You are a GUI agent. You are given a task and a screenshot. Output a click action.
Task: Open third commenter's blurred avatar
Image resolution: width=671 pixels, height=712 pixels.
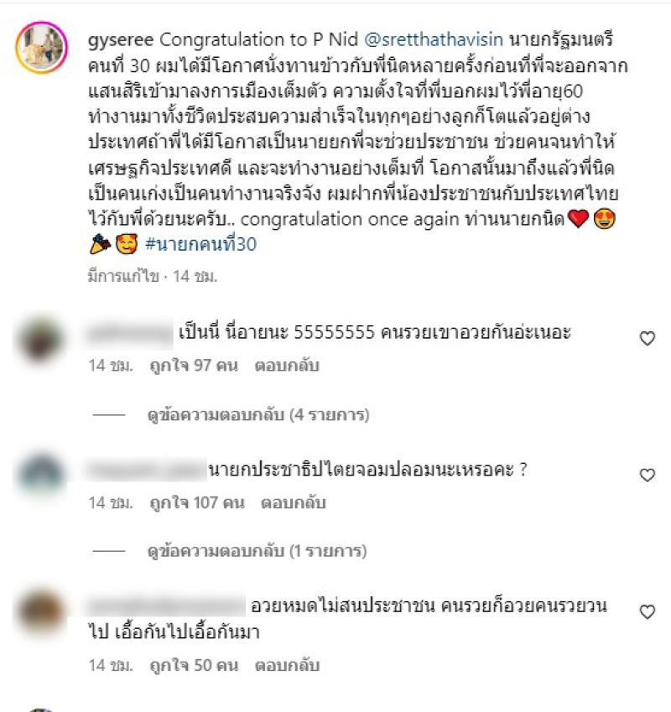40,611
